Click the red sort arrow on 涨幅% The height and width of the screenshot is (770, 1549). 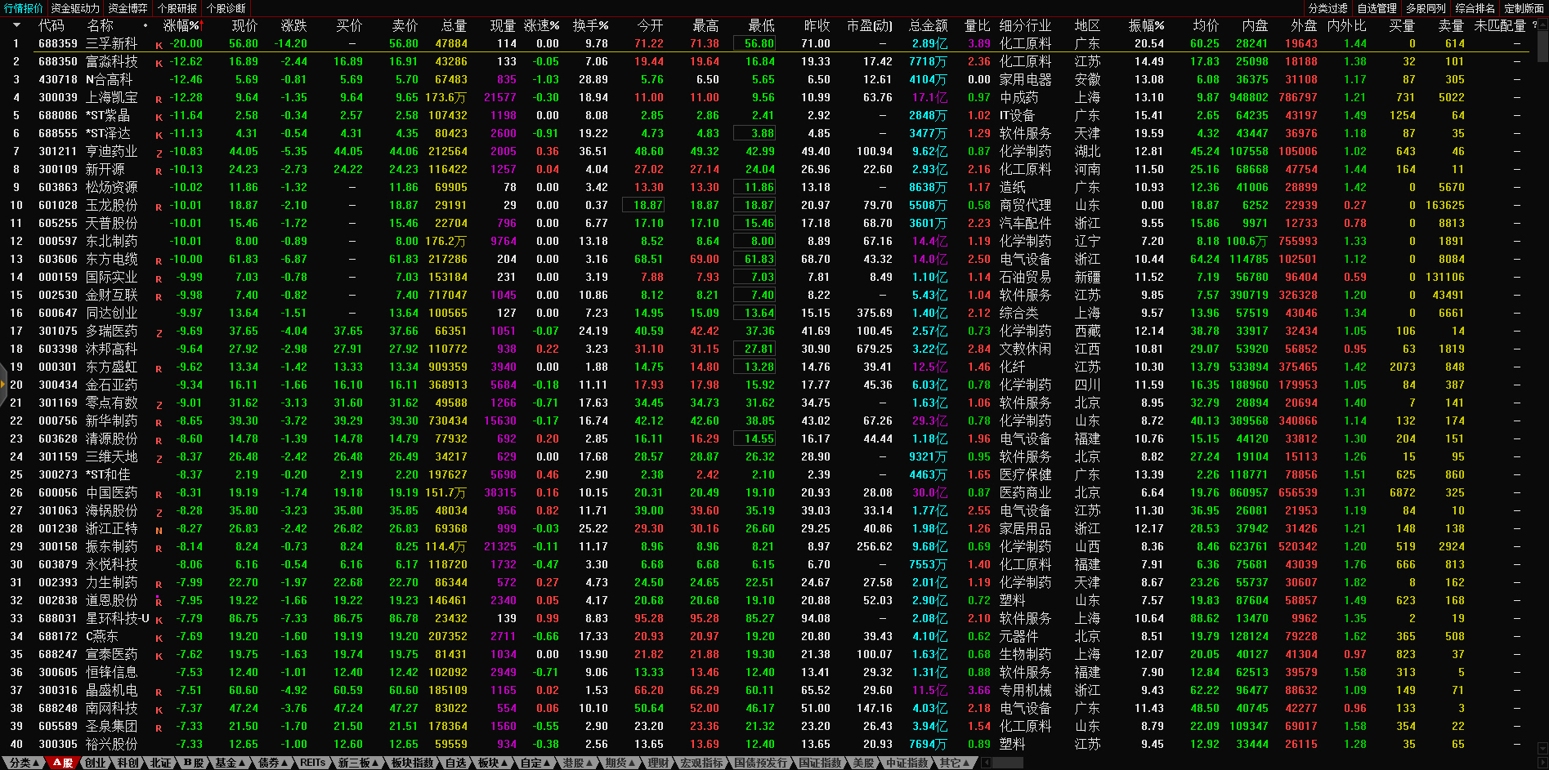tap(200, 25)
